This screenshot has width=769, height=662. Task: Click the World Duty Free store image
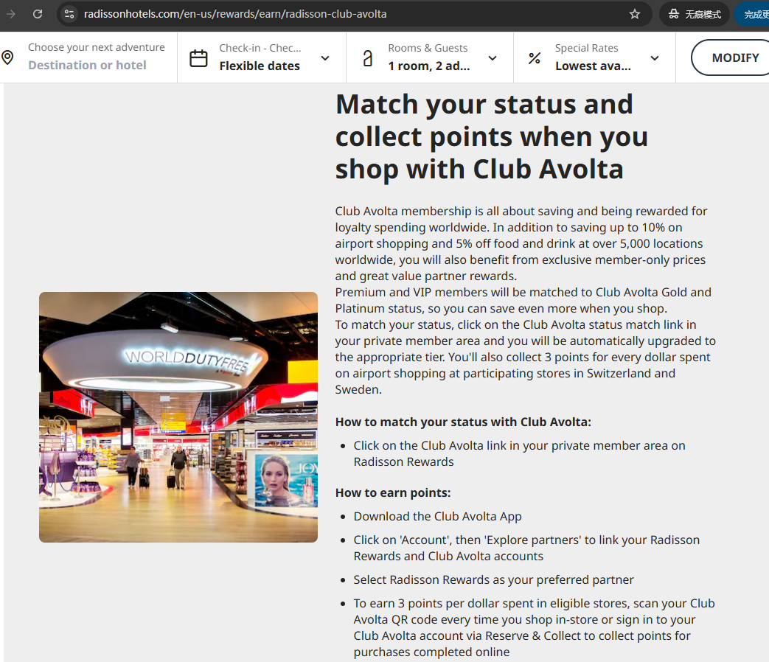coord(178,417)
